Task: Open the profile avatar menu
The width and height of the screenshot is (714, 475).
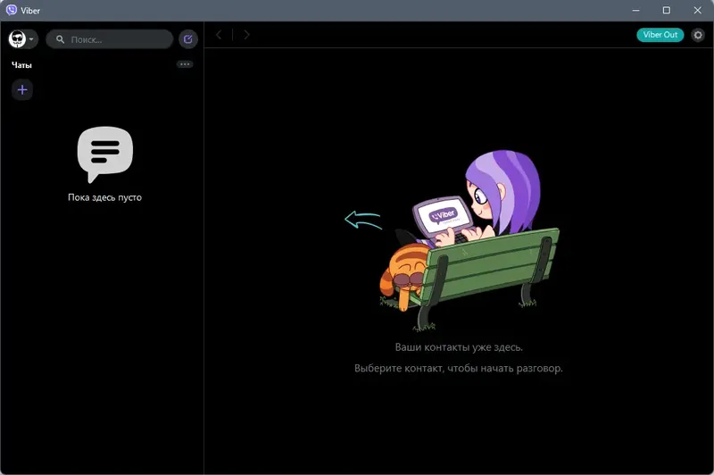Action: pyautogui.click(x=22, y=39)
